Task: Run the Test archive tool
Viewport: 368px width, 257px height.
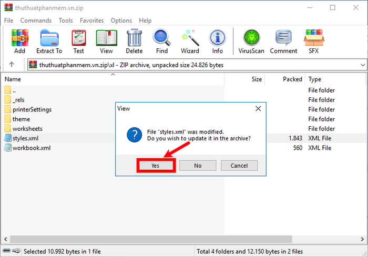Action: coord(79,42)
